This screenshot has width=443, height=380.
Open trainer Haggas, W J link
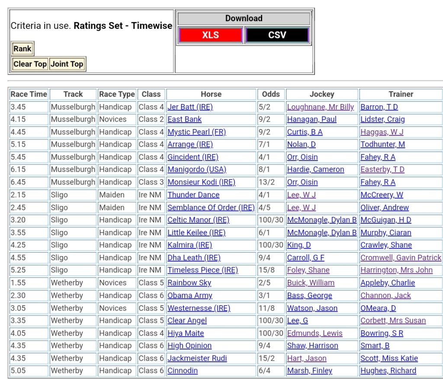click(382, 132)
